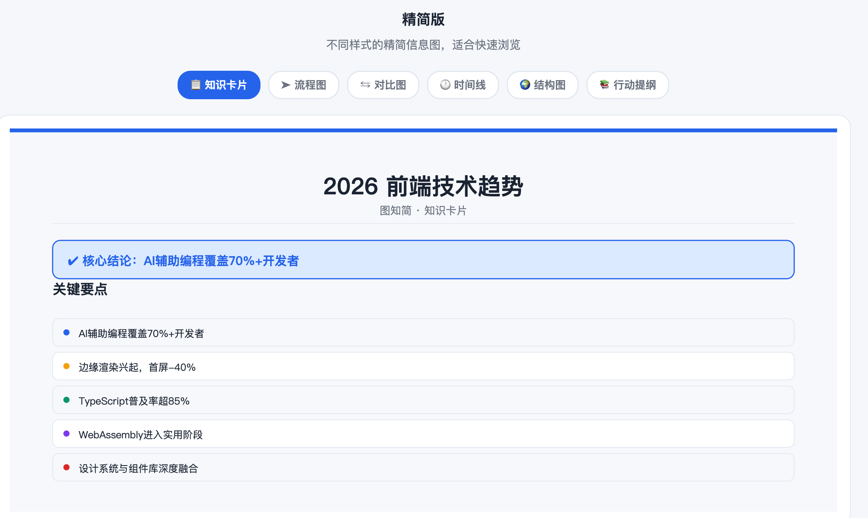The image size is (868, 518).
Task: Open the 结构图 tab
Action: 542,85
